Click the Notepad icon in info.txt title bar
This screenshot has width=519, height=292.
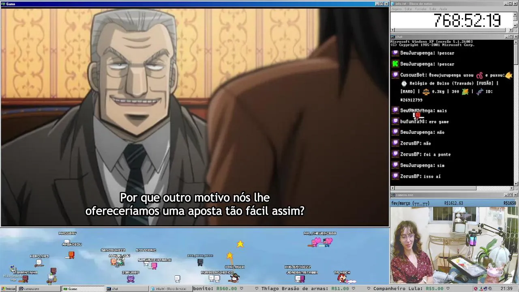392,4
